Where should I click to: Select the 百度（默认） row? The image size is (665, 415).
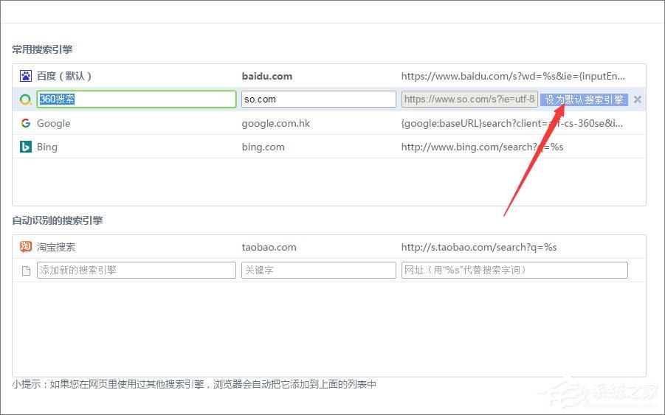pos(329,76)
